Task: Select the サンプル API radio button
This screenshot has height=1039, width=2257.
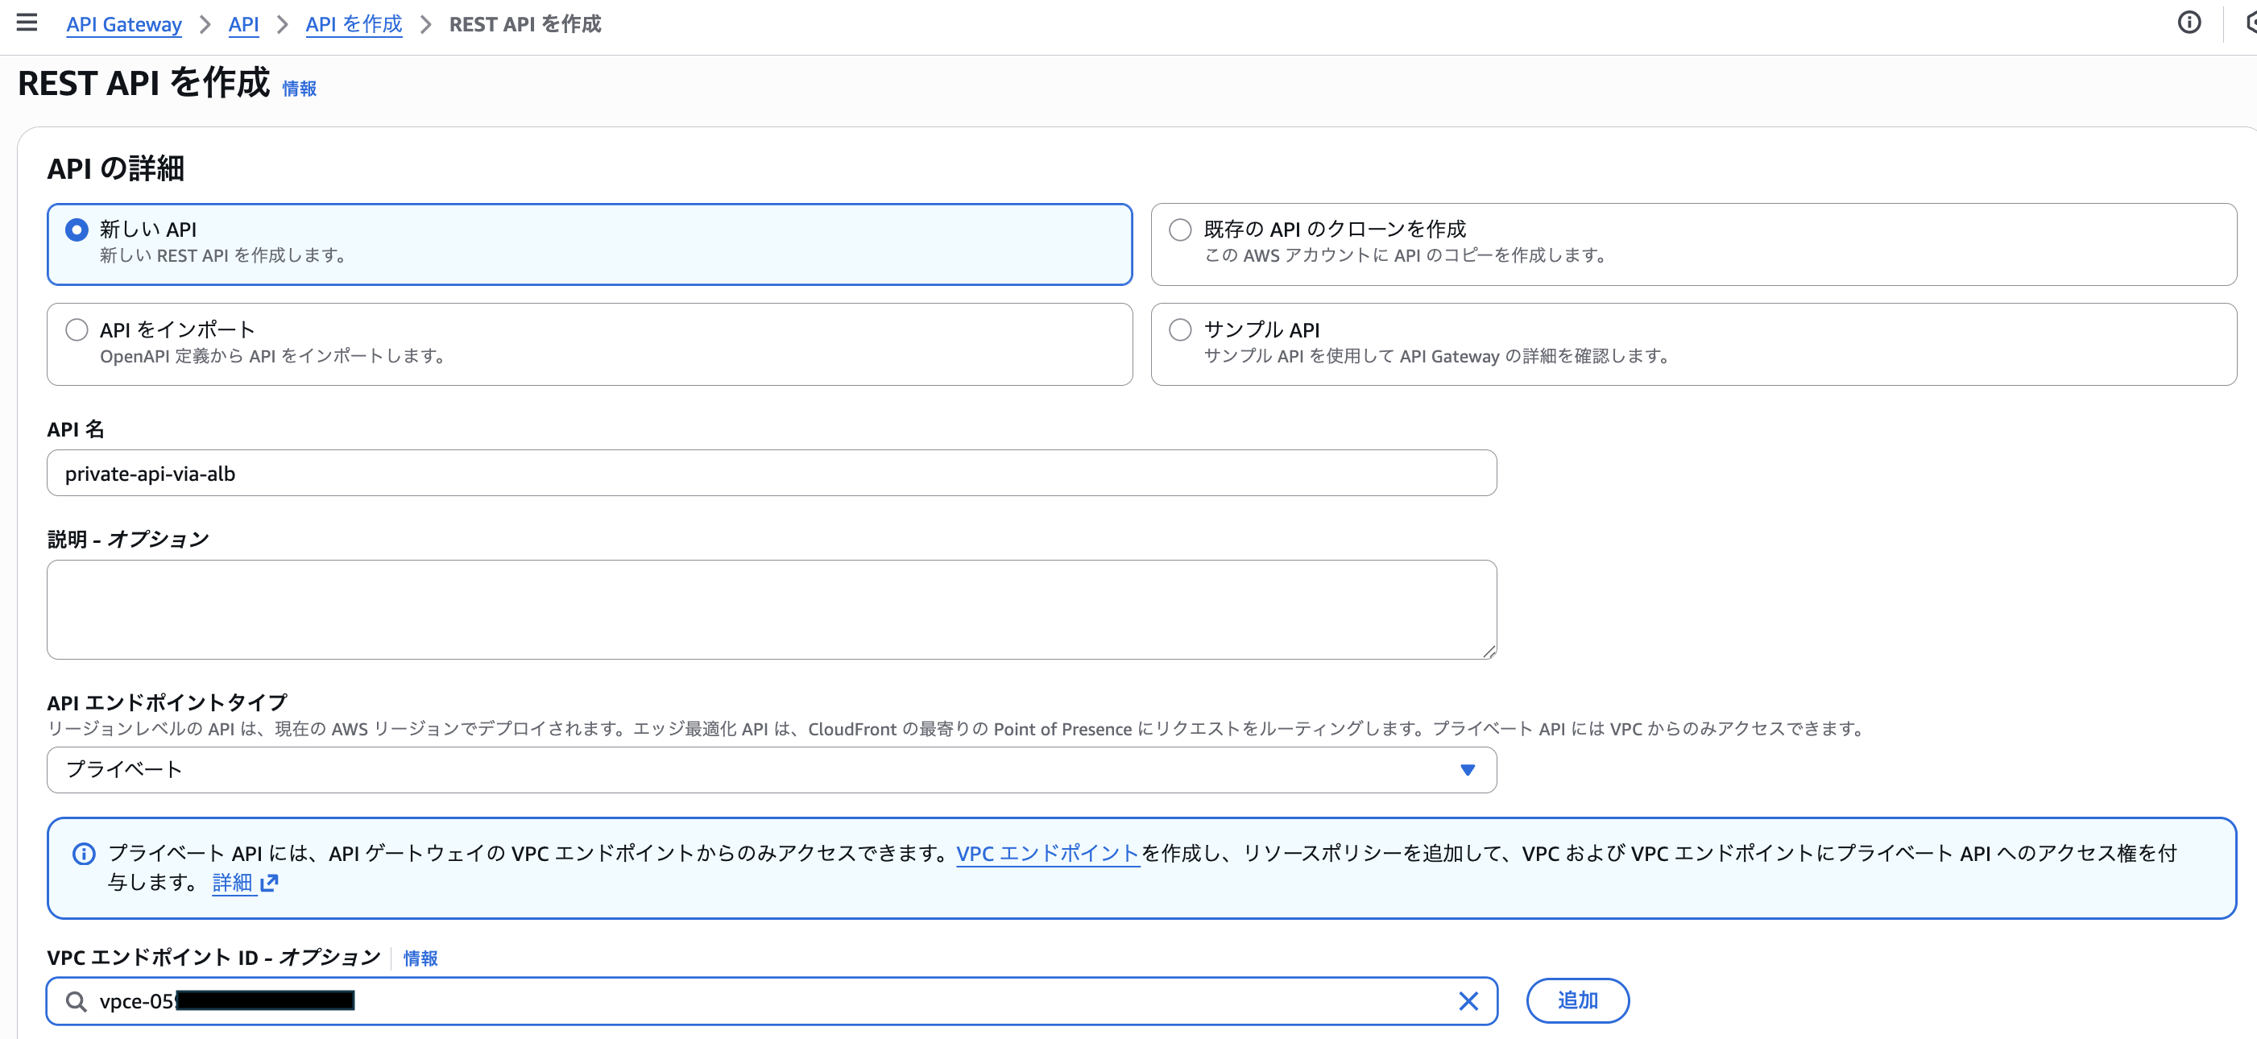Action: (1179, 329)
